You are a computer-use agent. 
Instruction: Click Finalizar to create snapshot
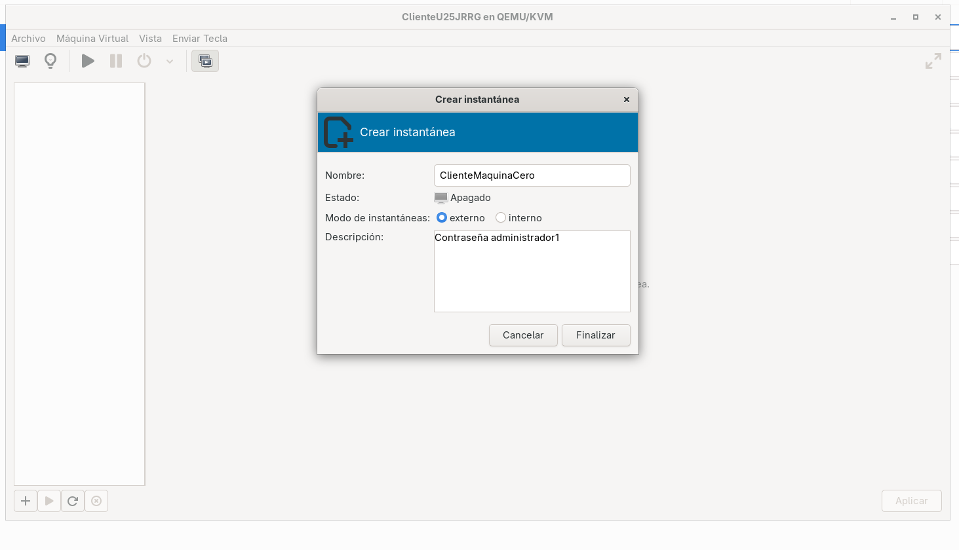pyautogui.click(x=596, y=335)
